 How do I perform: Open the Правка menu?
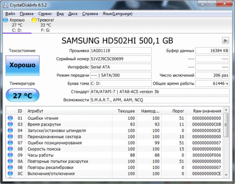tap(27, 14)
